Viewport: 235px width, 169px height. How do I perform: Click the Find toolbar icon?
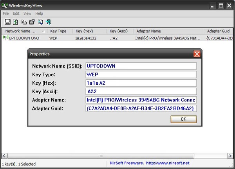[x=40, y=22]
